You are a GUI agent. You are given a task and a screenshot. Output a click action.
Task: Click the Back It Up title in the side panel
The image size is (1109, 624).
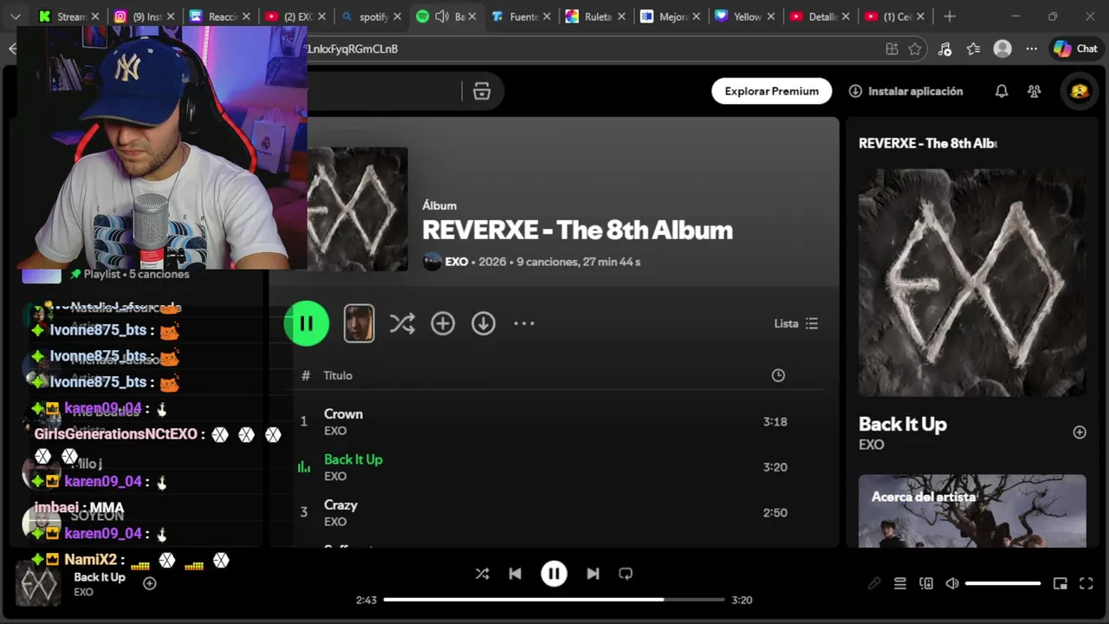pyautogui.click(x=902, y=424)
